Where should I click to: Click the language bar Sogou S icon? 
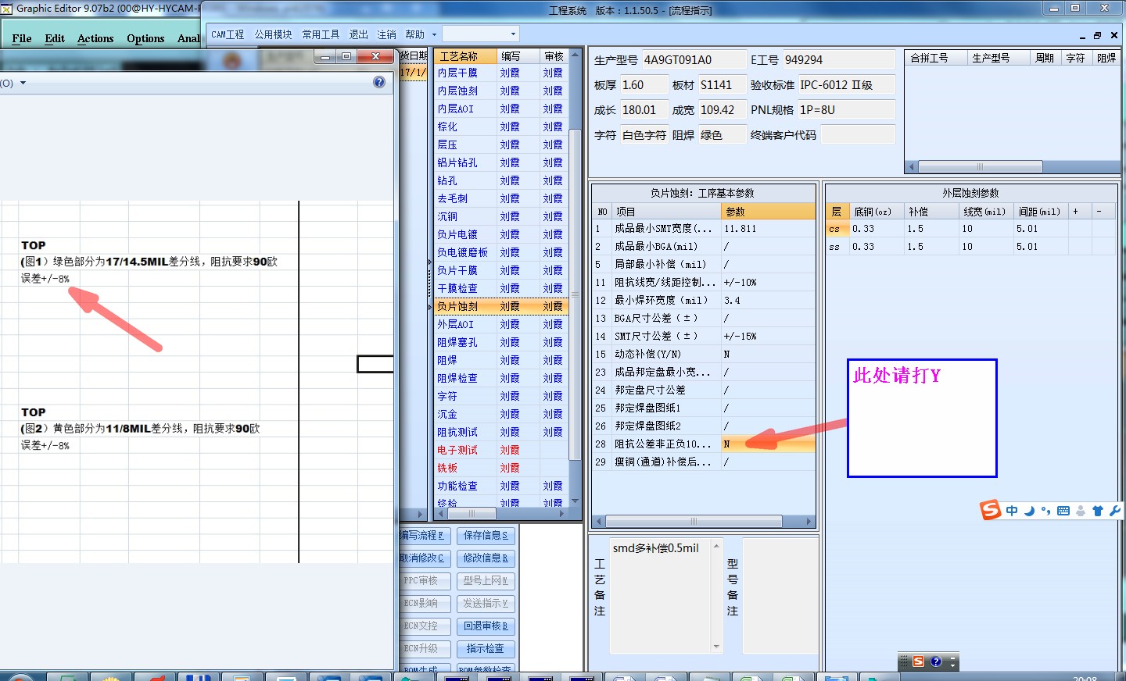(918, 661)
